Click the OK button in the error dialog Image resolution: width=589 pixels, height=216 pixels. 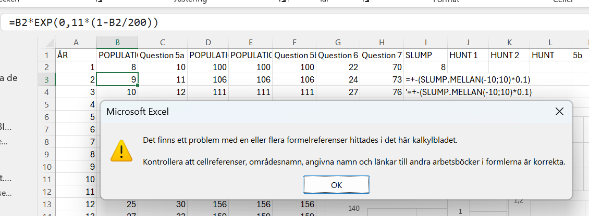pos(336,185)
